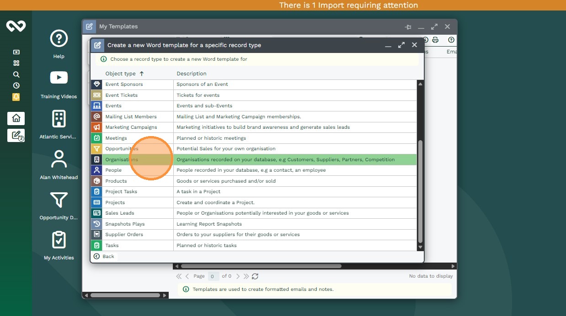Open the recent items clock icon

click(16, 85)
